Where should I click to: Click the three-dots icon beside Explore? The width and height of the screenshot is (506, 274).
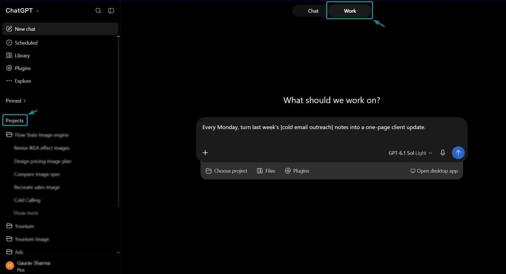pyautogui.click(x=9, y=81)
